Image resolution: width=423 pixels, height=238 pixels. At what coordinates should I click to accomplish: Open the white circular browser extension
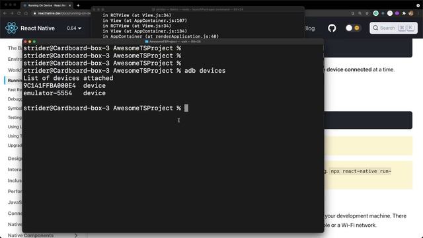[x=390, y=13]
